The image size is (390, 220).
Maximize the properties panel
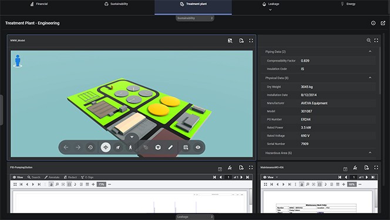click(376, 41)
